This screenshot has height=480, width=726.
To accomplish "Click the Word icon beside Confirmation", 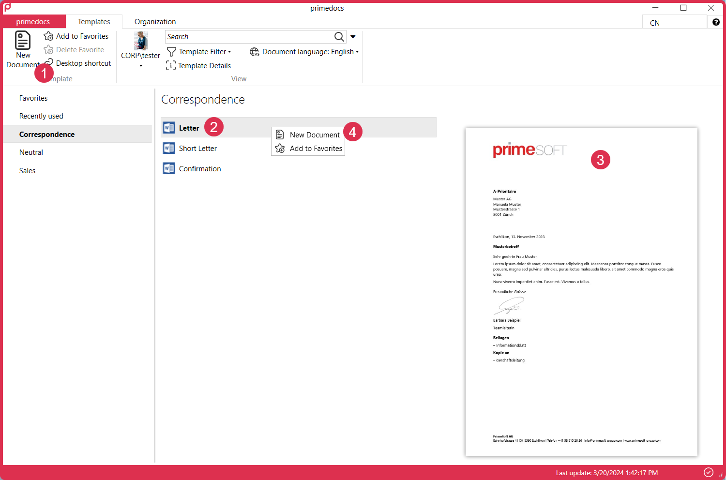I will coord(169,168).
